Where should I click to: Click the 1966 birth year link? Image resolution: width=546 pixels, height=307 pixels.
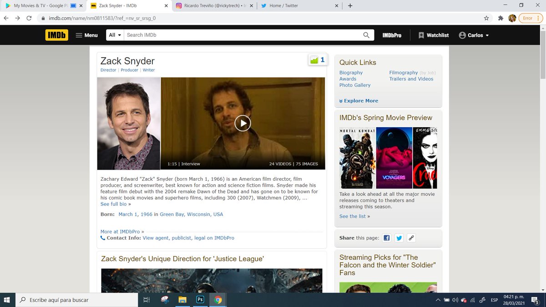point(147,214)
